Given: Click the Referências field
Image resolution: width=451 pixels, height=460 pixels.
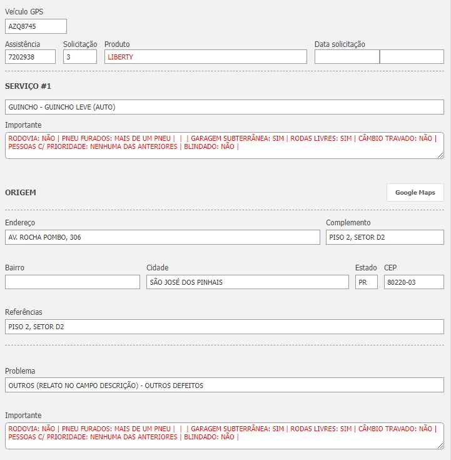Looking at the screenshot, I should point(224,327).
